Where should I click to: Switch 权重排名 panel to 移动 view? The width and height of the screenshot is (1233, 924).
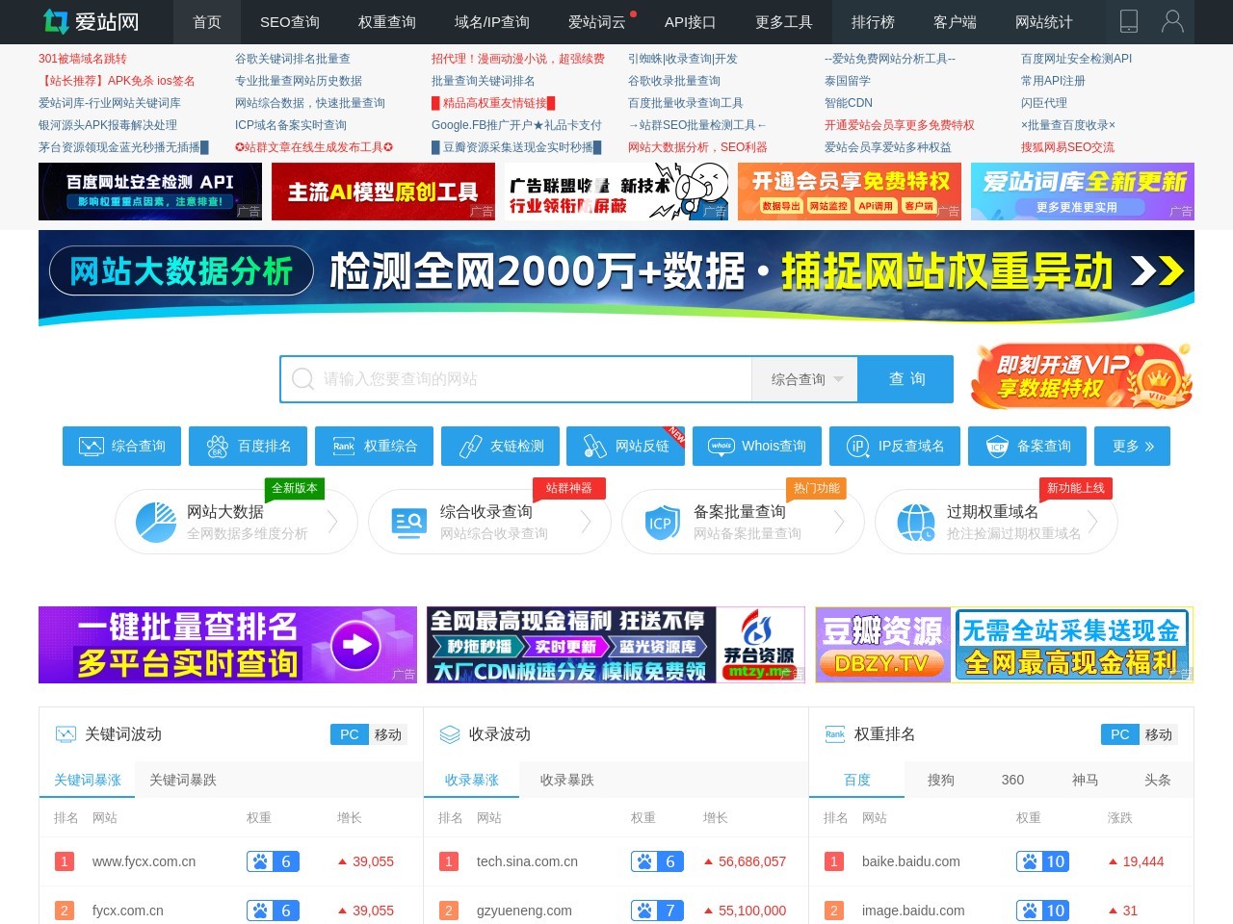tap(1160, 734)
